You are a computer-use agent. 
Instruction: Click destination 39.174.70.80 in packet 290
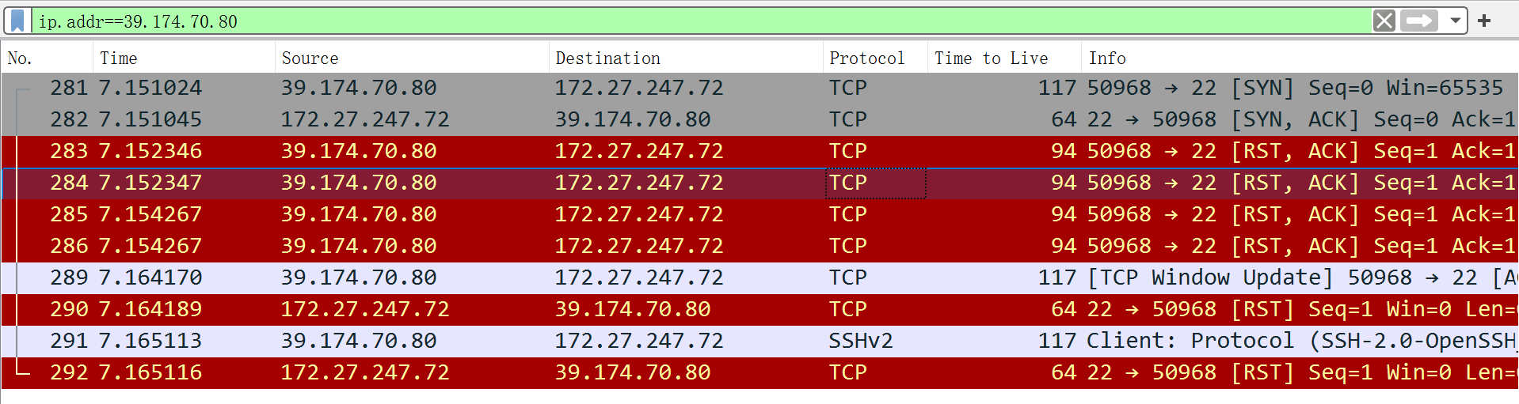click(x=633, y=309)
